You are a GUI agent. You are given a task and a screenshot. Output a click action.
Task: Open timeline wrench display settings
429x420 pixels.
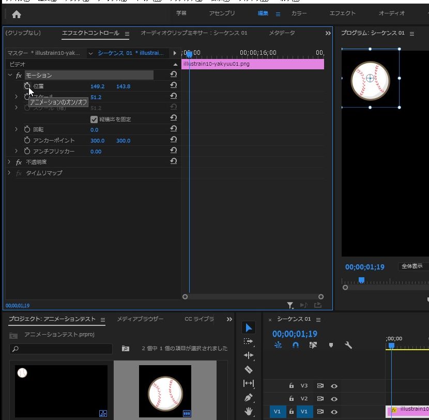click(x=348, y=345)
